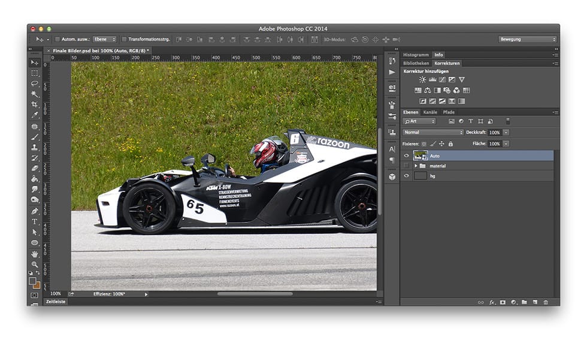Switch to the Bibliotheken tab
This screenshot has height=350, width=587.
tap(416, 63)
